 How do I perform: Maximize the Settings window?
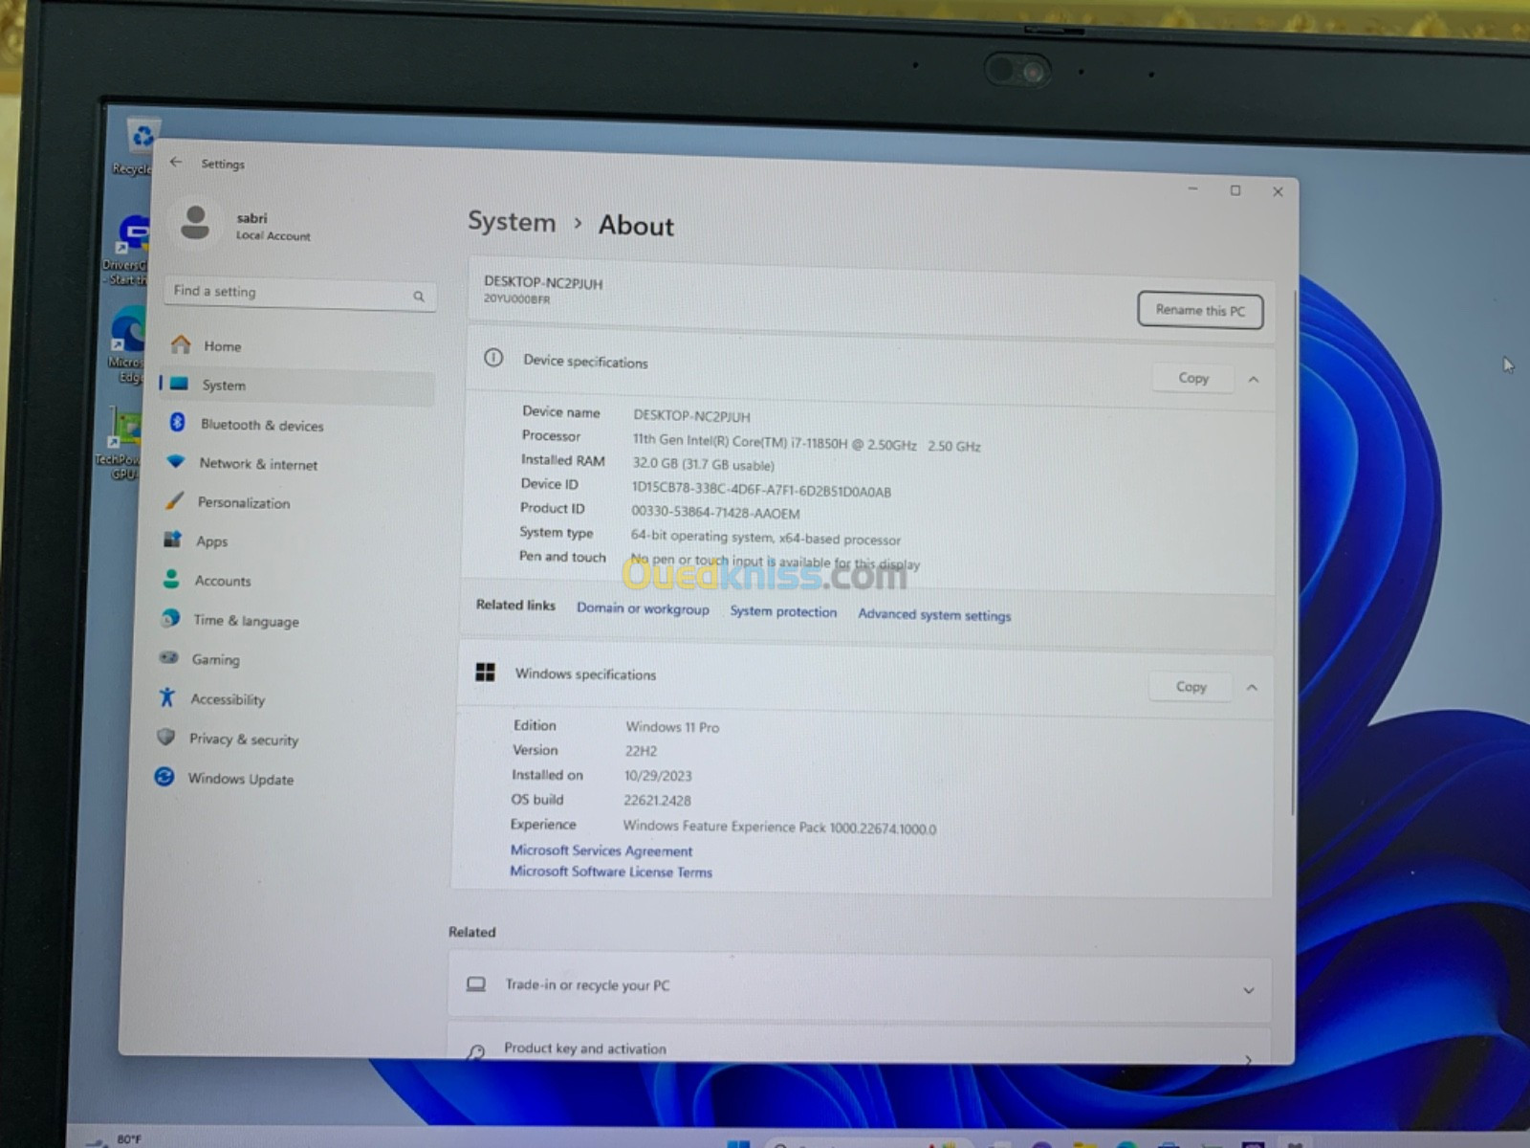click(x=1235, y=190)
